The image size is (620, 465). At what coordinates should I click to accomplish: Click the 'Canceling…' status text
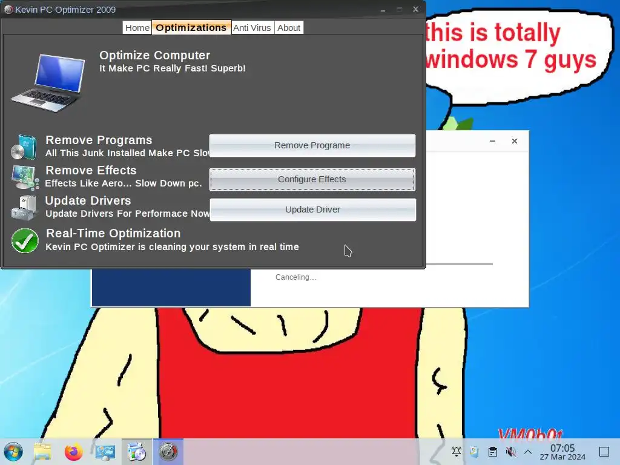point(295,277)
